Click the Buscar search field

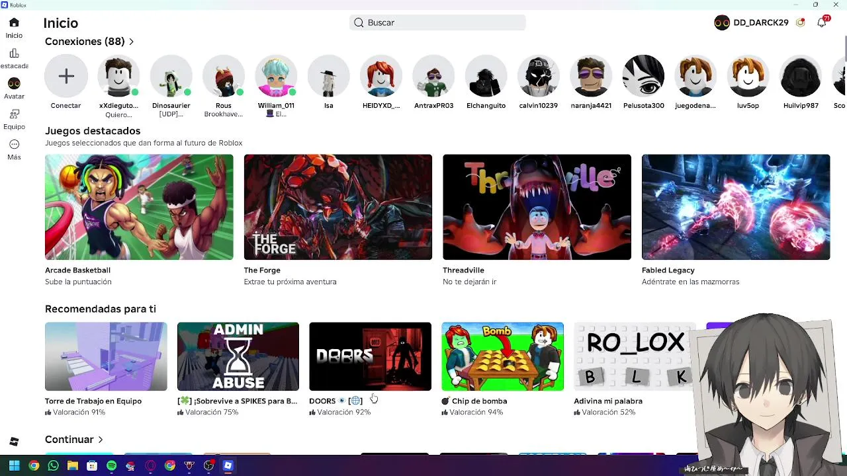point(437,22)
